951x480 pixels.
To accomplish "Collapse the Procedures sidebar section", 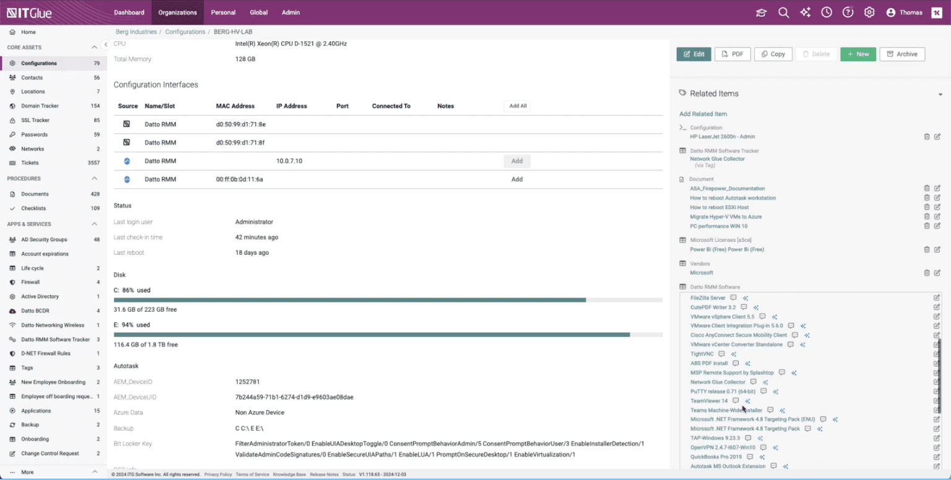I will 95,179.
